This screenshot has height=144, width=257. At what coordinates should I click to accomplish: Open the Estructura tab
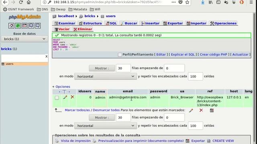(x=90, y=23)
